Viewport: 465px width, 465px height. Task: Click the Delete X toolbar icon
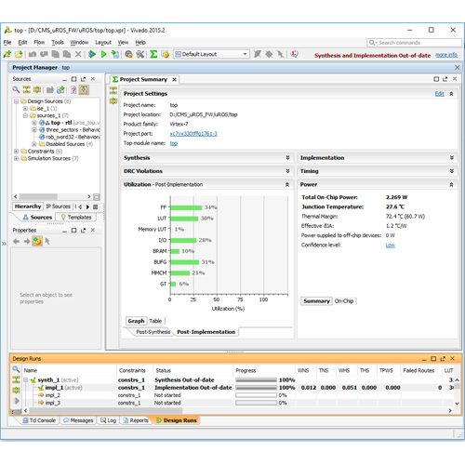[78, 54]
